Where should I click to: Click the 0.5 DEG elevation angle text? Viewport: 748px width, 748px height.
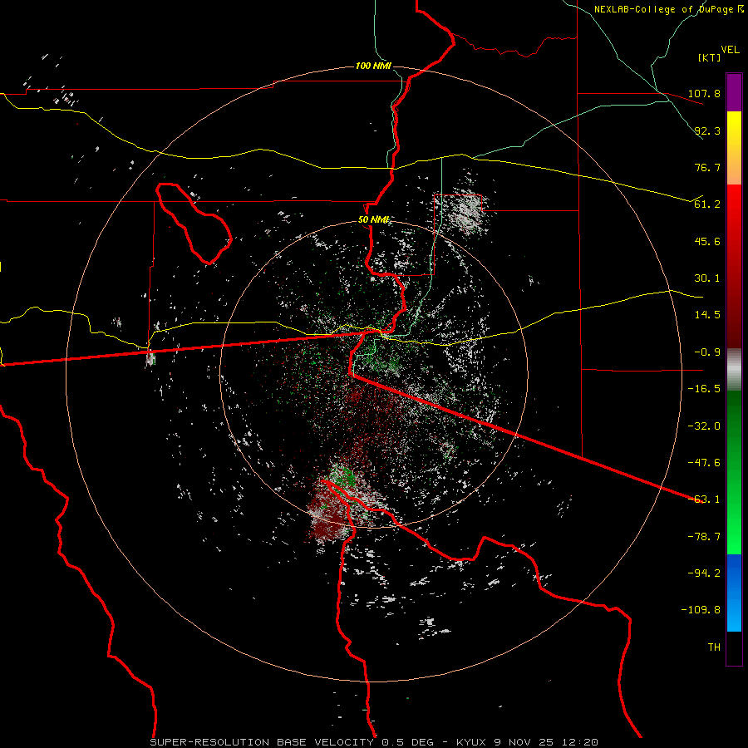407,742
